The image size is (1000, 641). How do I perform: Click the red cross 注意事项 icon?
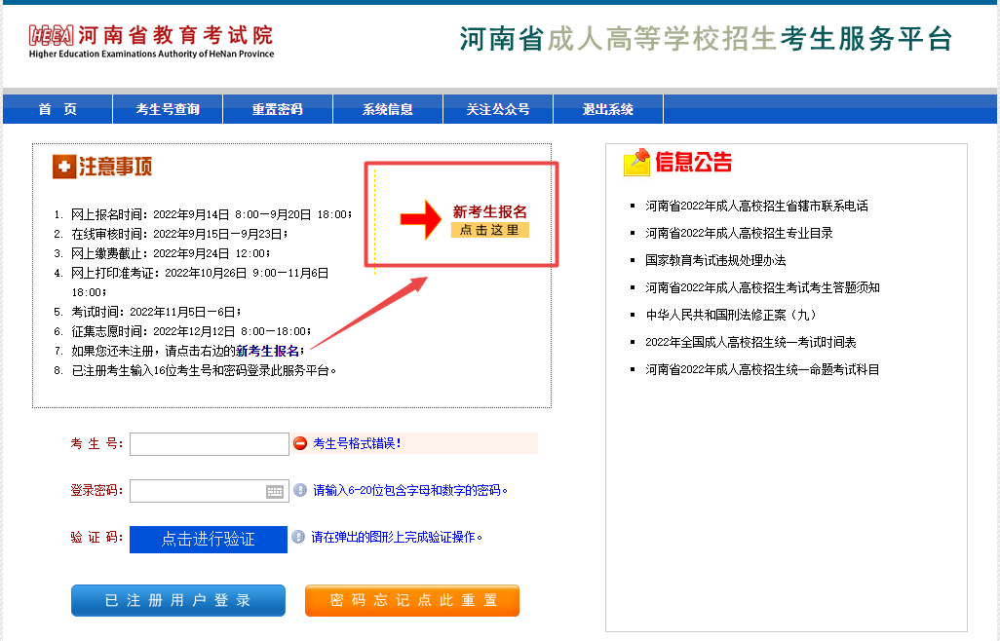(x=63, y=168)
